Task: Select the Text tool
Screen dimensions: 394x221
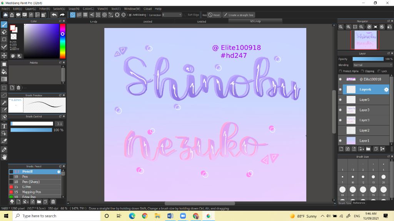Action: coord(4,126)
